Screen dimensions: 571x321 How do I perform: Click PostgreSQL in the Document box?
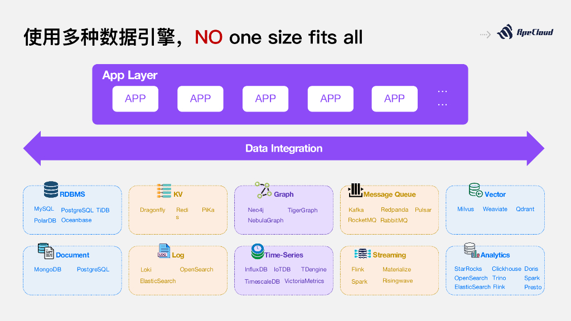[93, 270]
